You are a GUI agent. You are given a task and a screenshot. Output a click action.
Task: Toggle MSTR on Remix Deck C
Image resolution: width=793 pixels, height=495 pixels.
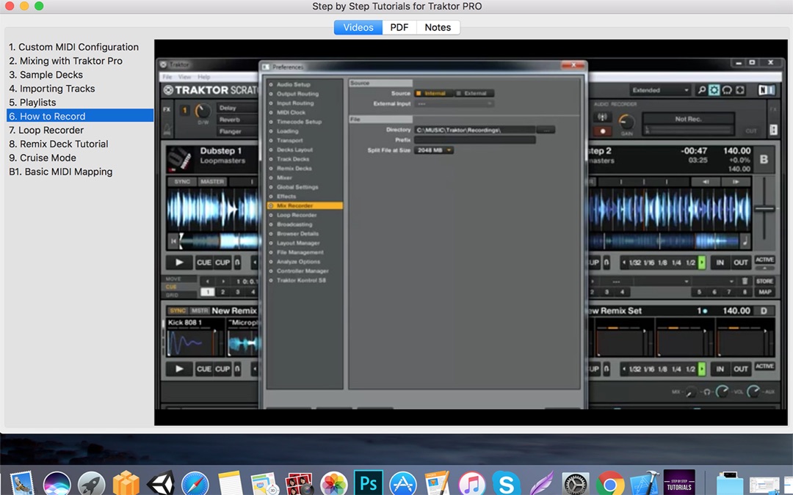(x=199, y=311)
